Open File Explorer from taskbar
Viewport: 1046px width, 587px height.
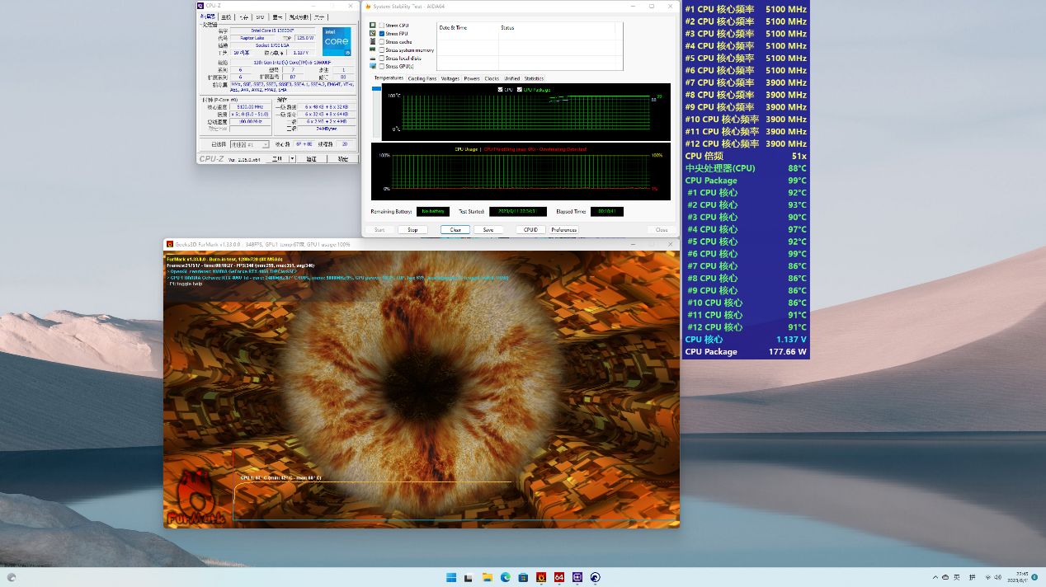point(488,577)
